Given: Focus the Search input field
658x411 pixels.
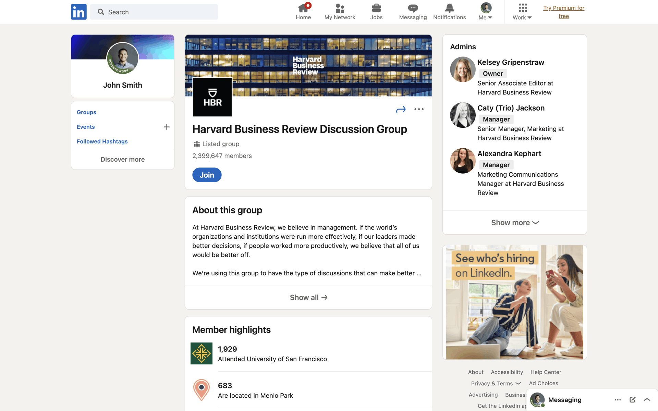Looking at the screenshot, I should [x=154, y=12].
